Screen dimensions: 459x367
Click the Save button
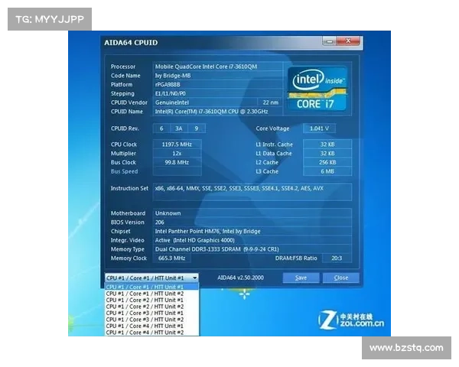(301, 278)
